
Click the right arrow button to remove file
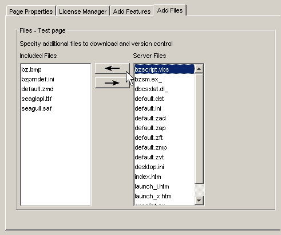click(x=112, y=83)
